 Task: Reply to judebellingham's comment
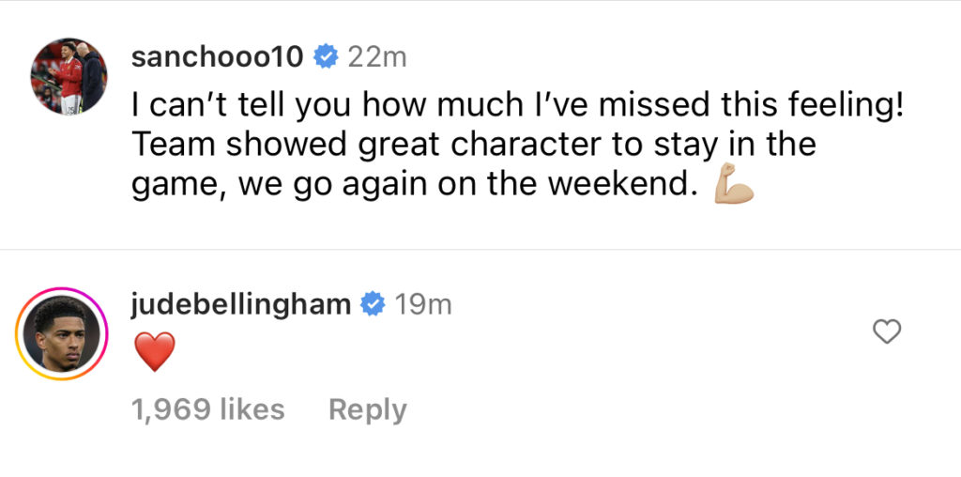pos(368,410)
